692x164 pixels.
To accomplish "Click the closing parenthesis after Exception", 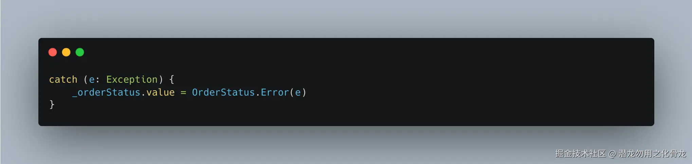I will 161,80.
